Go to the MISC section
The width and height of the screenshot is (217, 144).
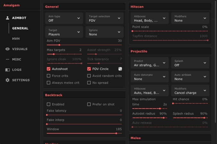pyautogui.click(x=17, y=59)
